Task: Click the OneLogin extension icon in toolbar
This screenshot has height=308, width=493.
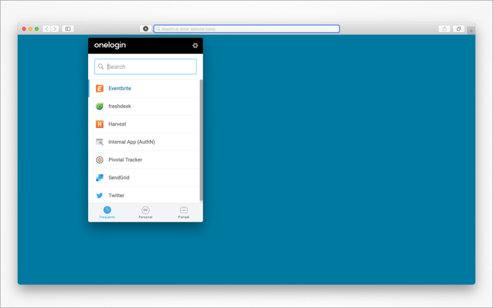Action: coord(145,29)
